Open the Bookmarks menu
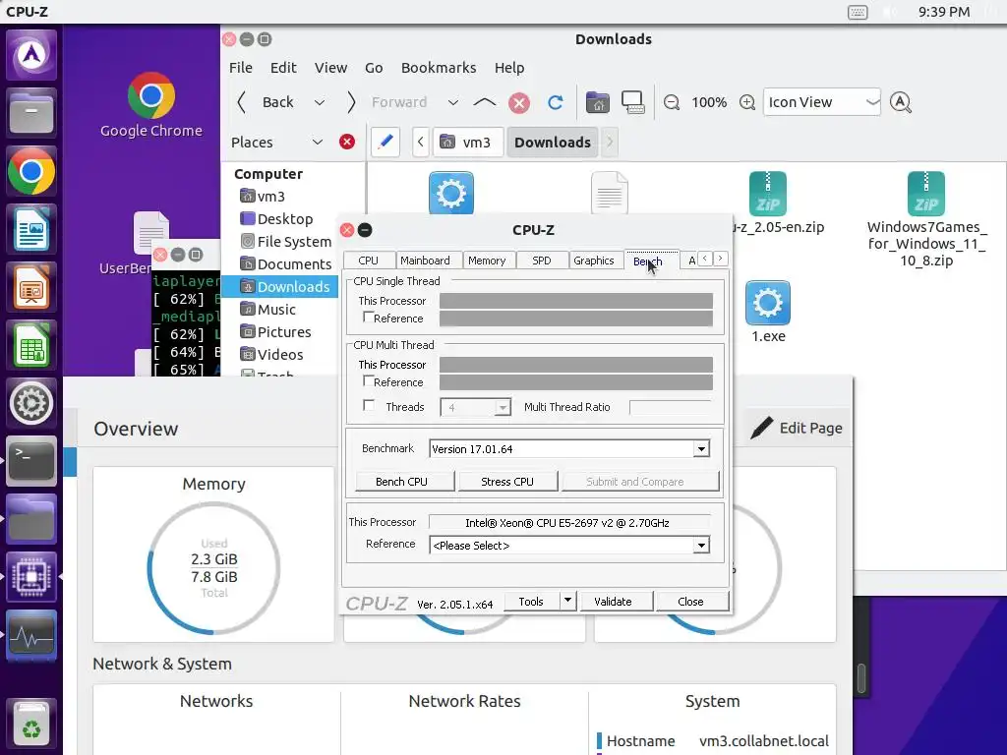 439,68
